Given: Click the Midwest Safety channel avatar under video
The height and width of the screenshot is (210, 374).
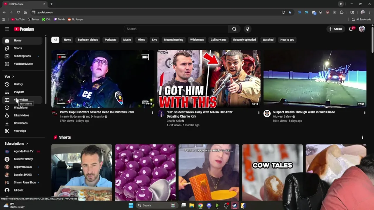Looking at the screenshot, I should click(x=267, y=114).
